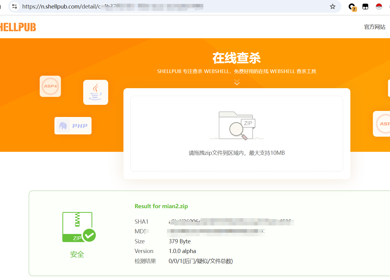390x280 pixels.
Task: Click the 在线查杀 page title
Action: pos(237,58)
